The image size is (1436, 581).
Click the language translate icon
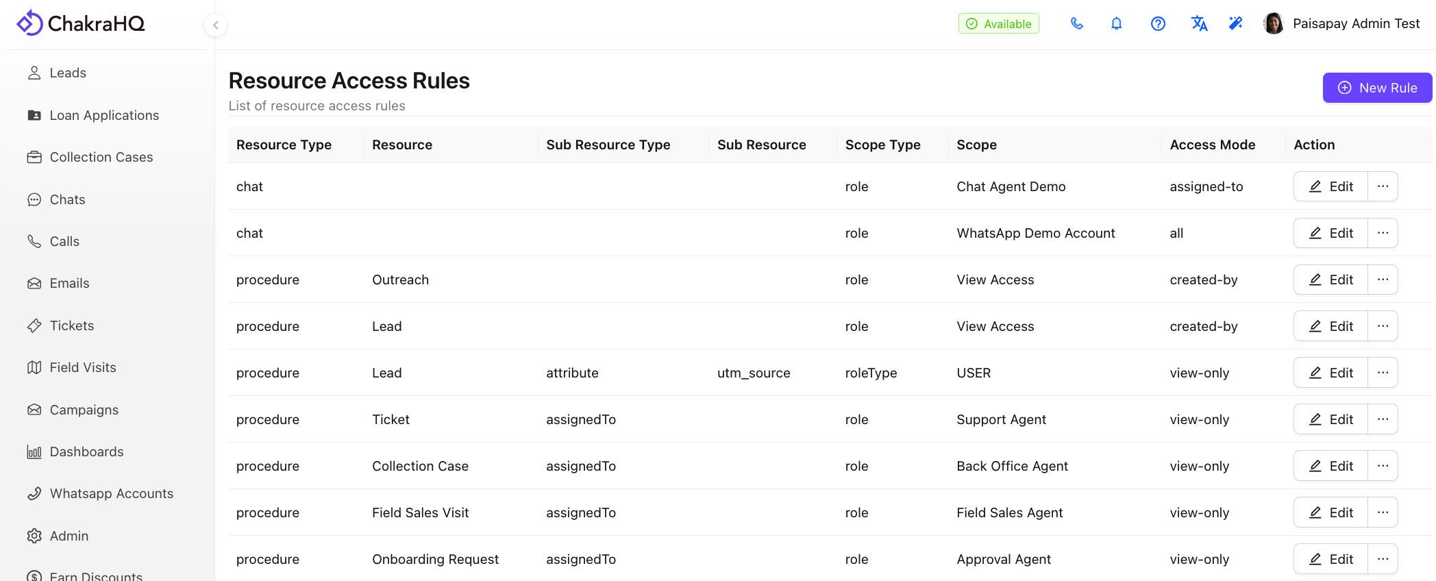point(1199,24)
